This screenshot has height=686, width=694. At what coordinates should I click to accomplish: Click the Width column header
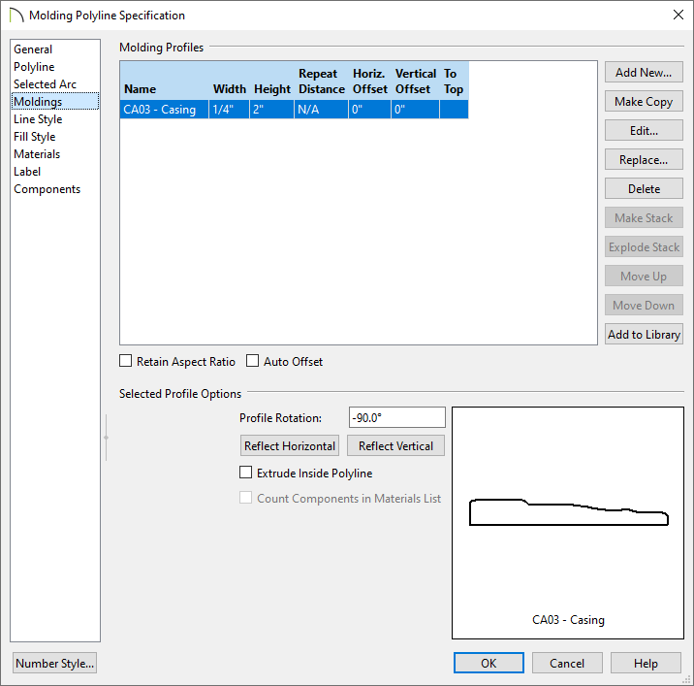[x=229, y=82]
